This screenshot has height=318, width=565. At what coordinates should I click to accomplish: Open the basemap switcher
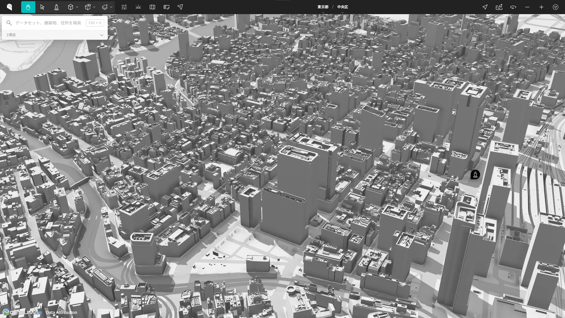tap(152, 7)
